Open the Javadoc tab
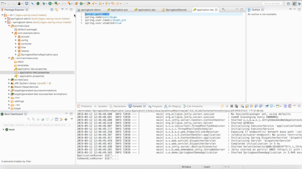Image resolution: width=302 pixels, height=169 pixels. (101, 106)
